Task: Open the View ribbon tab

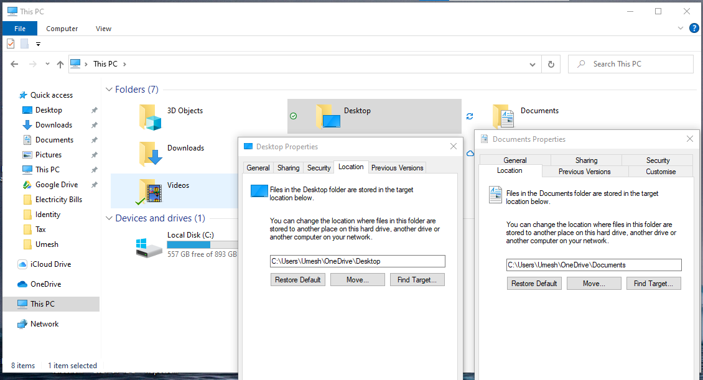Action: click(103, 28)
